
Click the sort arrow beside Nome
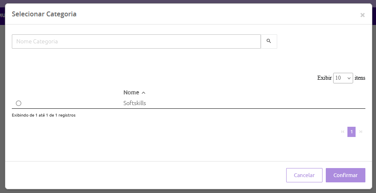[x=143, y=93]
